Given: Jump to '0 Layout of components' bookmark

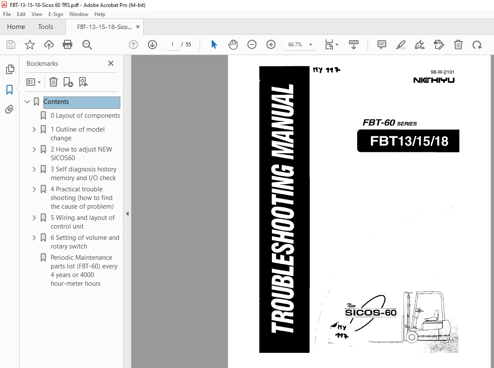Looking at the screenshot, I should click(85, 116).
